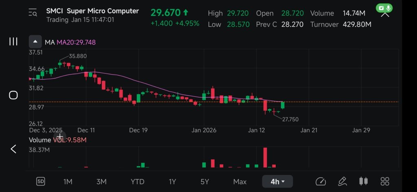417x192 pixels.
Task: Open the drawing pencil tool
Action: pyautogui.click(x=342, y=181)
